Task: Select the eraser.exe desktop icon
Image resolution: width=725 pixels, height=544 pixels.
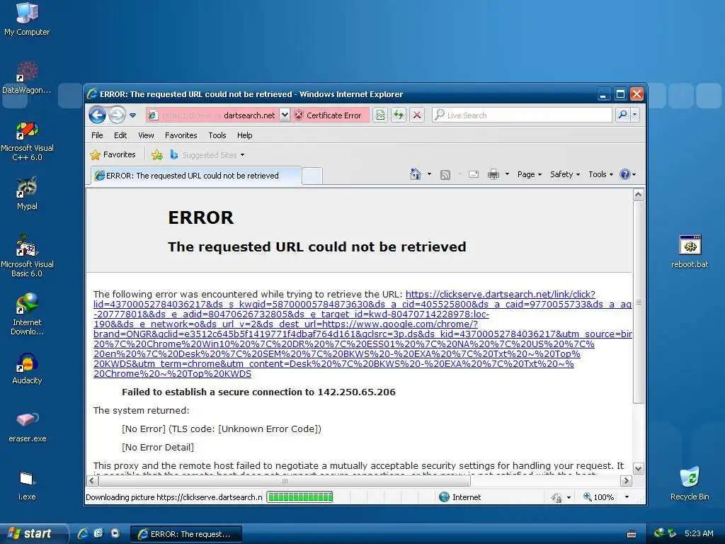Action: point(27,426)
